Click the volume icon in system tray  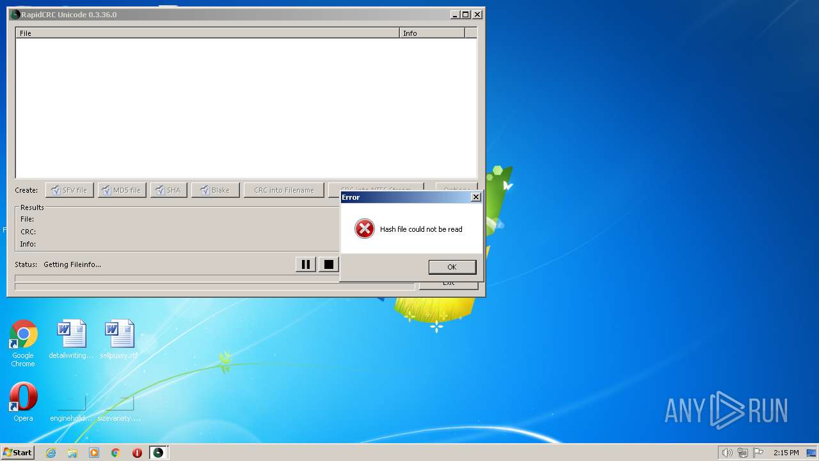click(x=727, y=453)
